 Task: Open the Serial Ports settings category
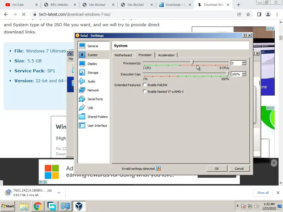pyautogui.click(x=93, y=99)
